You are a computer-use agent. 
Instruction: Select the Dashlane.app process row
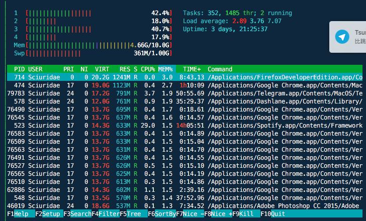pyautogui.click(x=185, y=101)
